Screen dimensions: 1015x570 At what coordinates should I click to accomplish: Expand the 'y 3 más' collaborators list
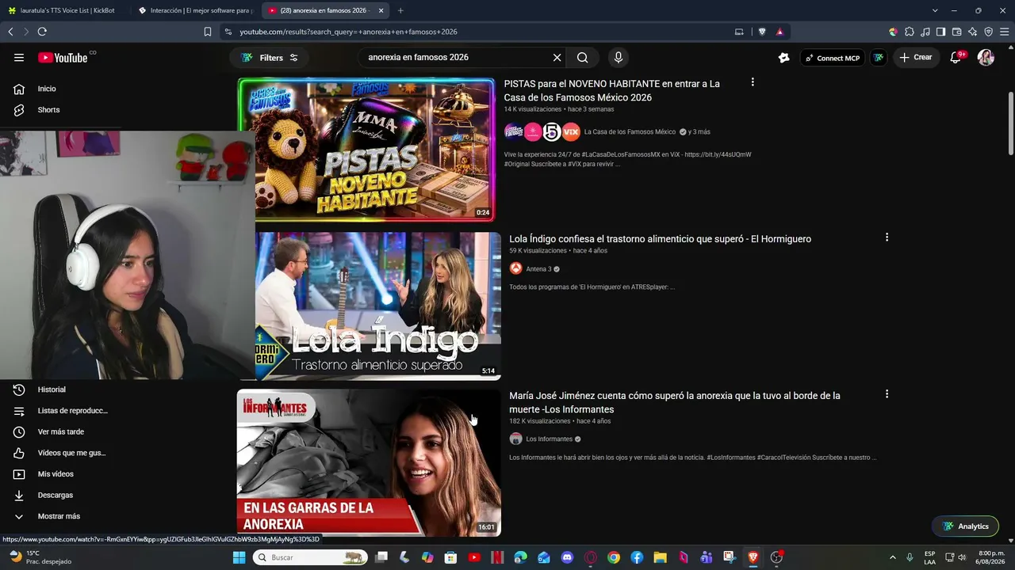click(x=699, y=131)
